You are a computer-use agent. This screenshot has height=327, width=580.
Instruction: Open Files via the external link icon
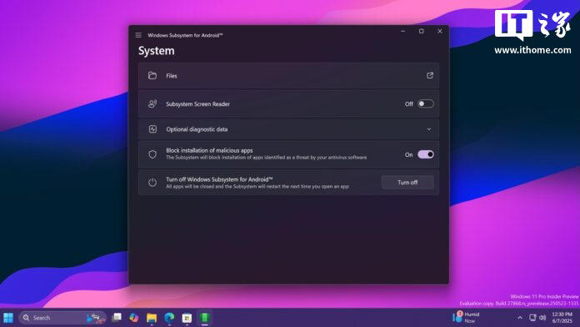tap(430, 76)
